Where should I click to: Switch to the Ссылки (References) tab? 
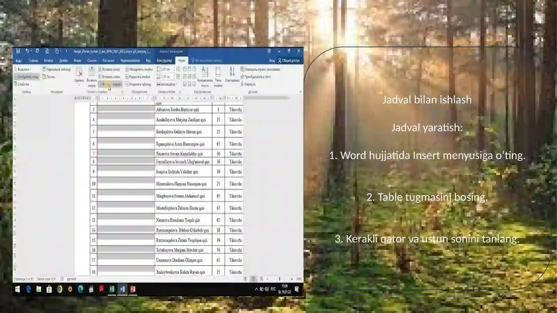click(x=92, y=61)
